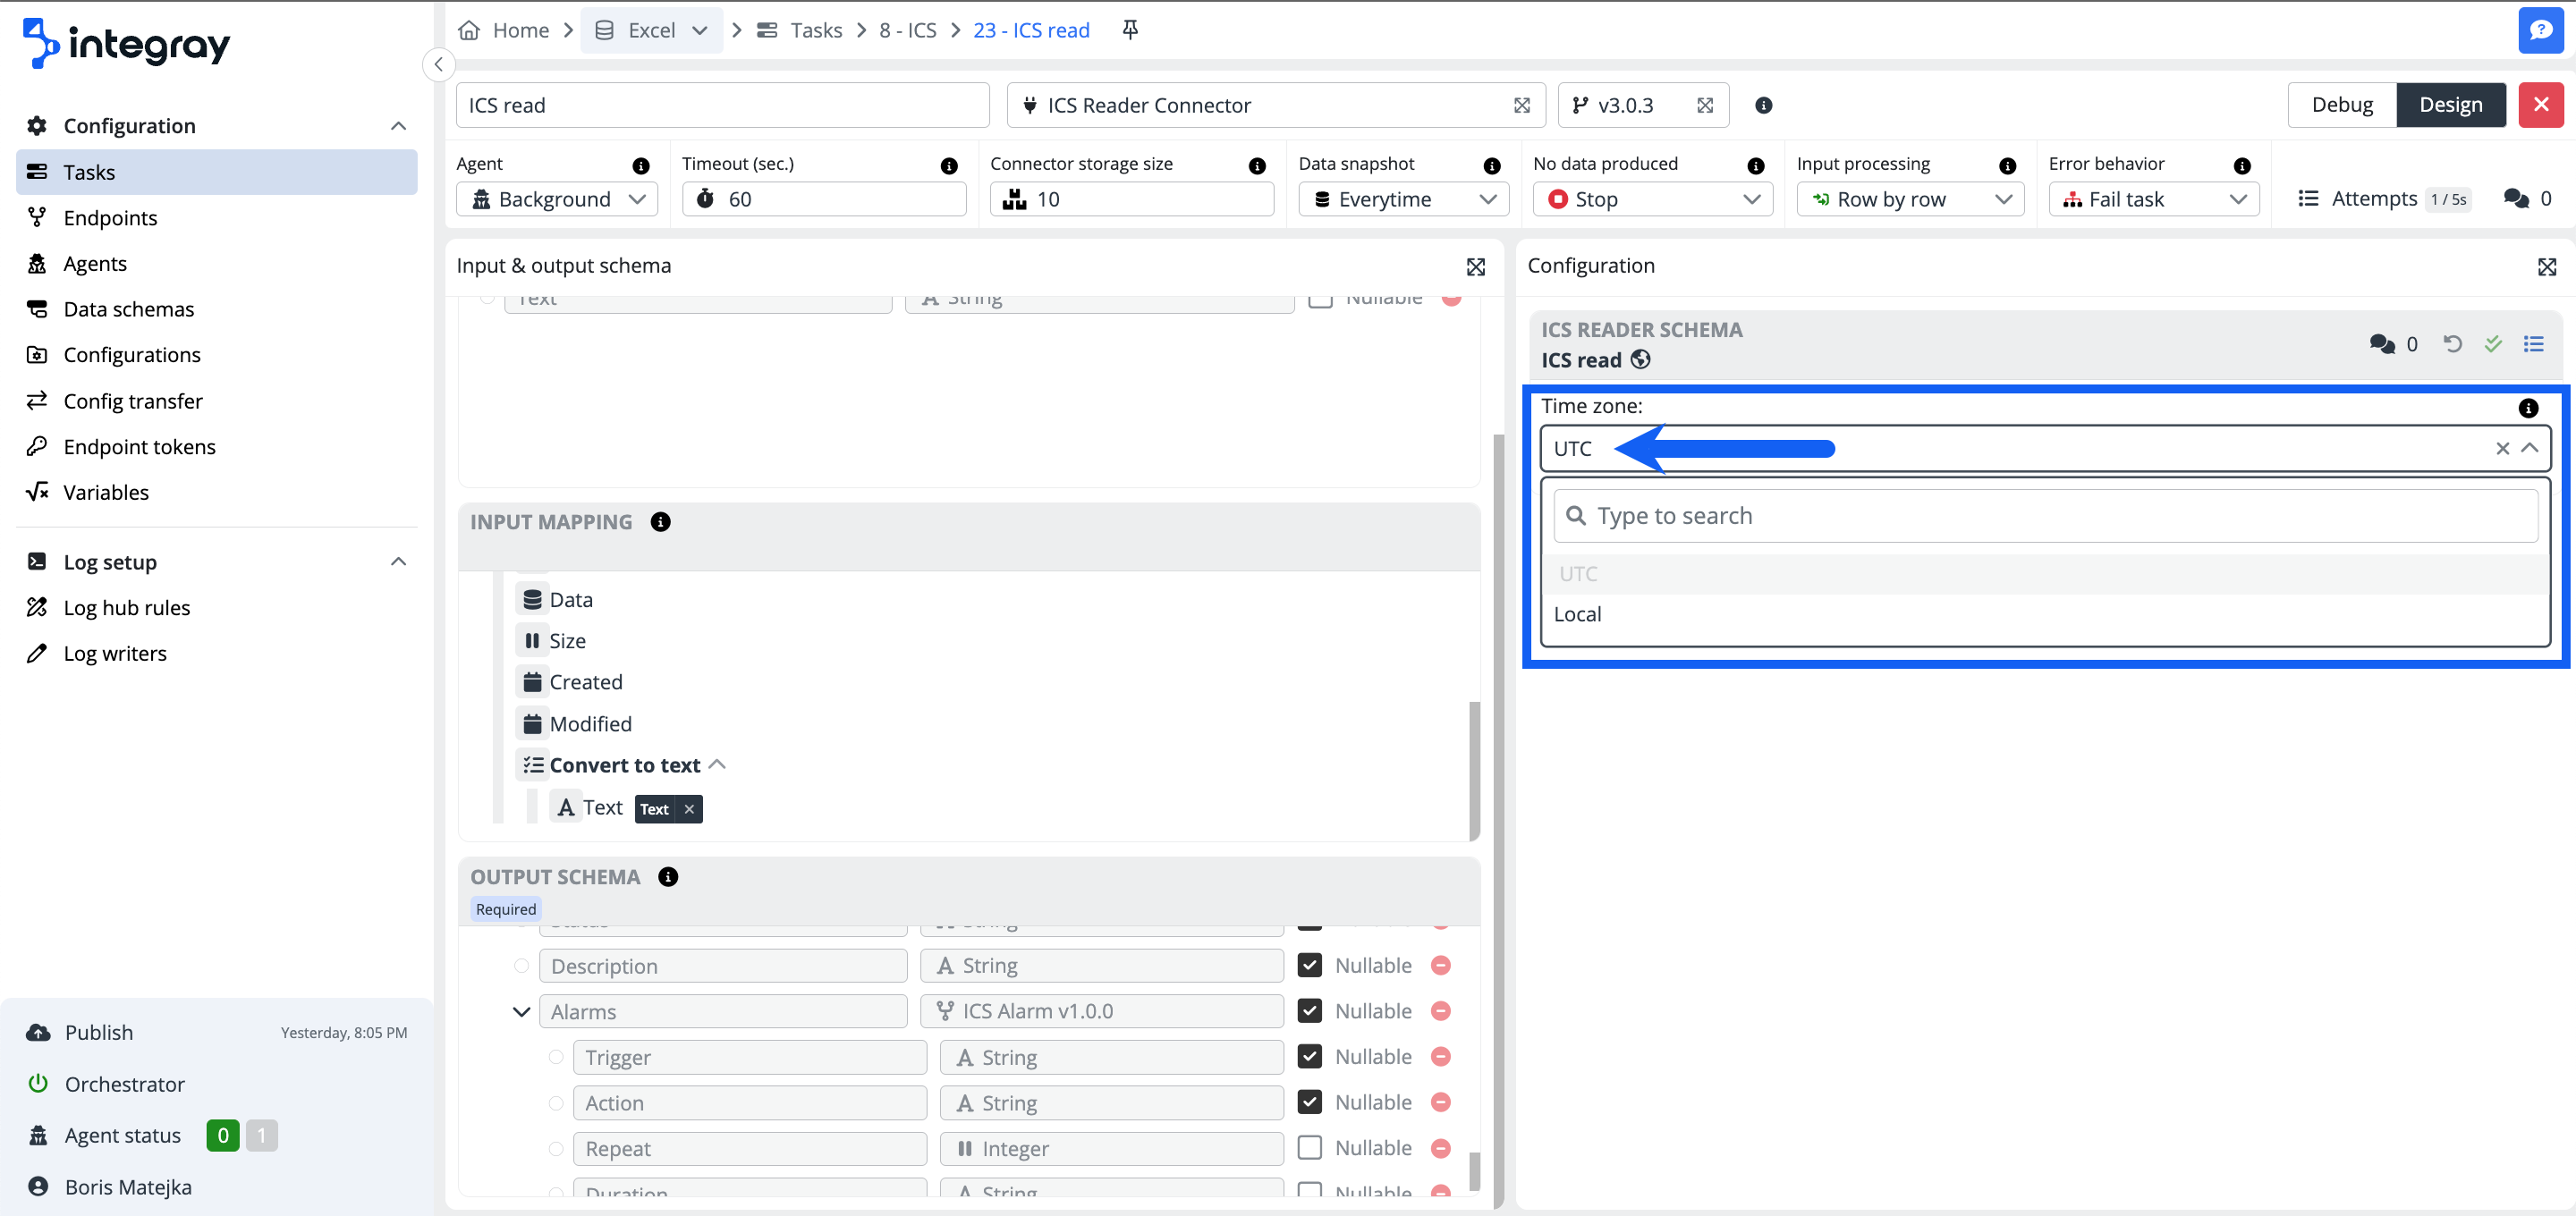The image size is (2576, 1216).
Task: Click the Time zone info icon
Action: pyautogui.click(x=2527, y=408)
